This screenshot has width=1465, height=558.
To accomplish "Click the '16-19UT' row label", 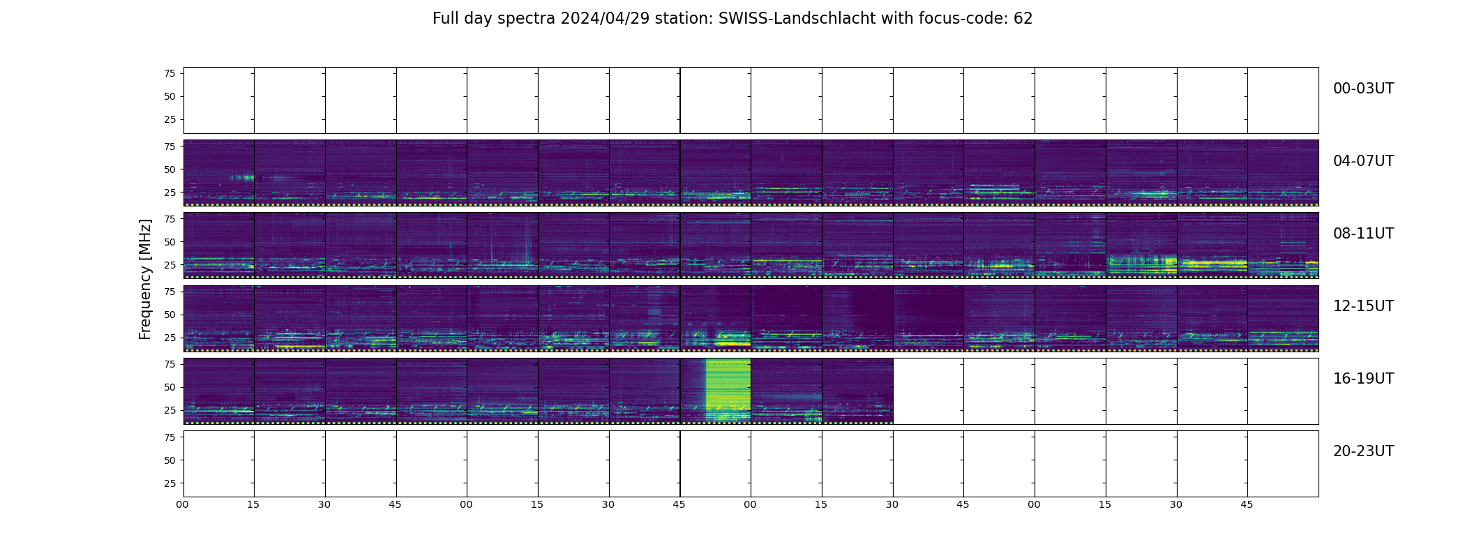I will 1363,379.
